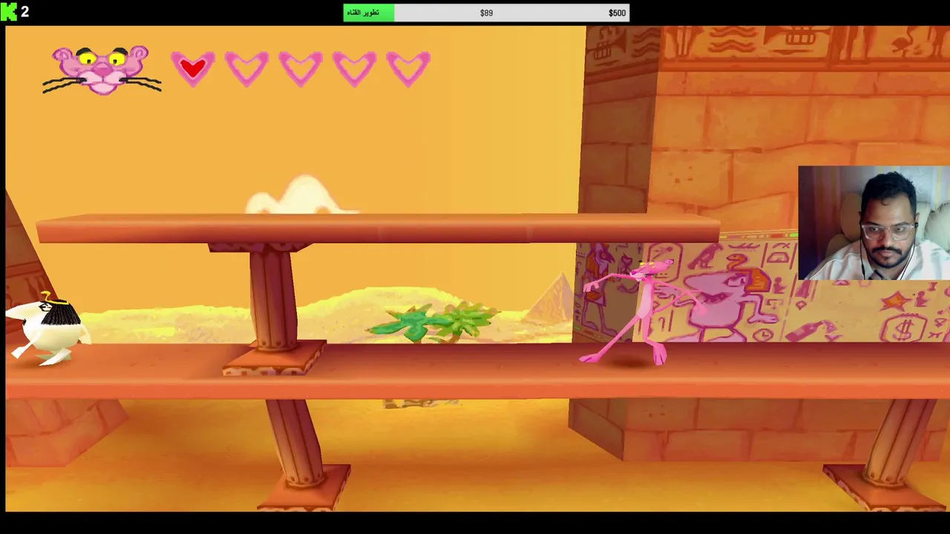Click the green channel goal label
Image resolution: width=950 pixels, height=534 pixels.
pos(368,13)
